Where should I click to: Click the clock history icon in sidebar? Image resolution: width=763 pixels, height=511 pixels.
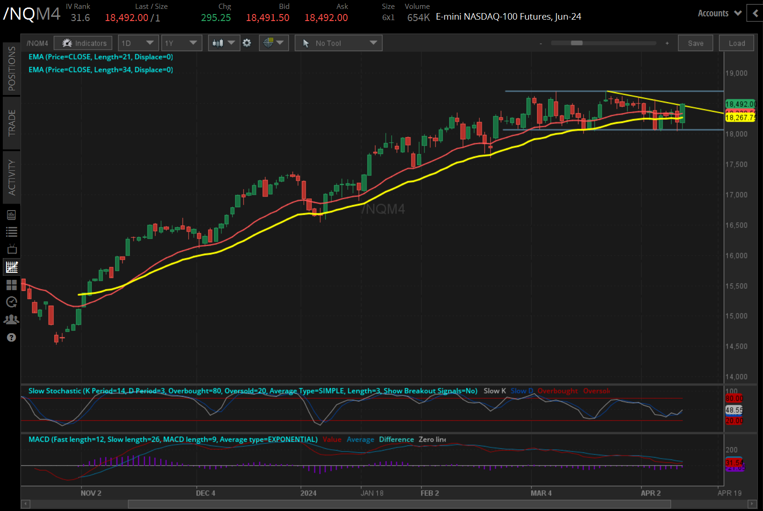point(12,302)
